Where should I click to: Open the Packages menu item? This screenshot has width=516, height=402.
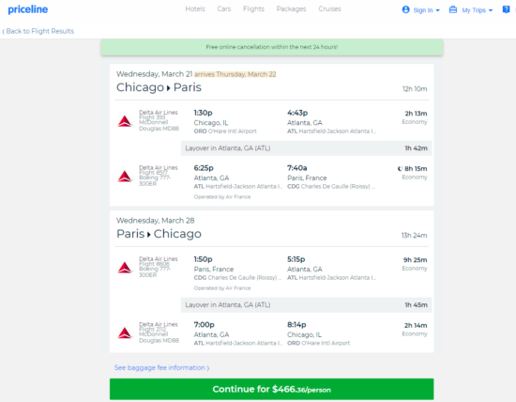291,8
